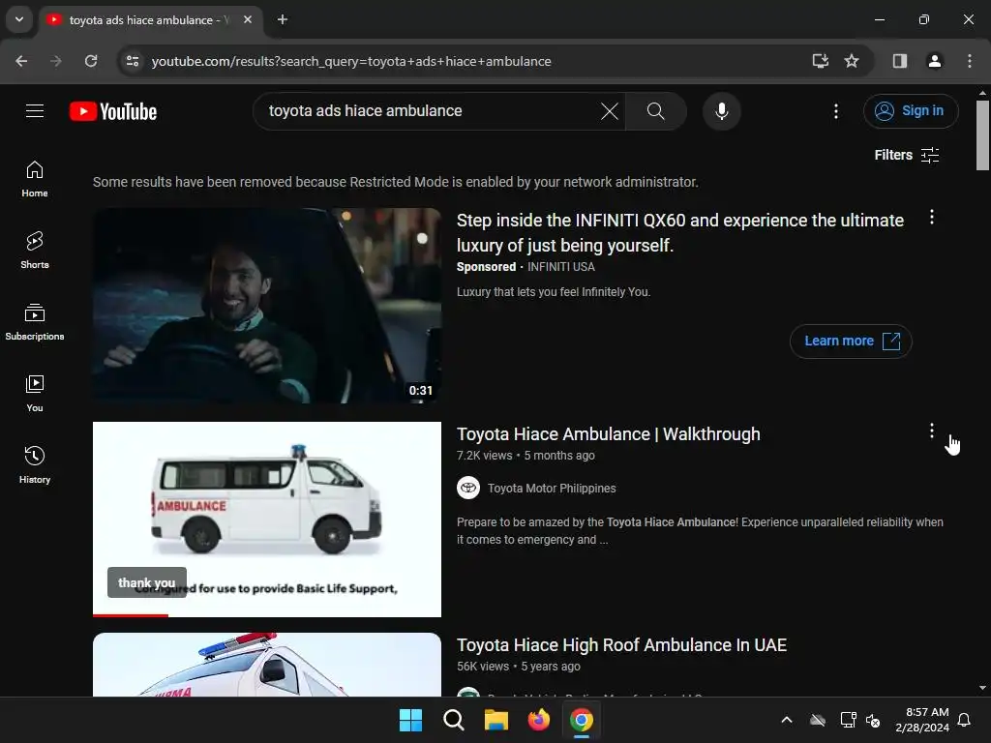
Task: Open Toyota Hiace Ambulance | Walkthrough title
Action: 608,434
